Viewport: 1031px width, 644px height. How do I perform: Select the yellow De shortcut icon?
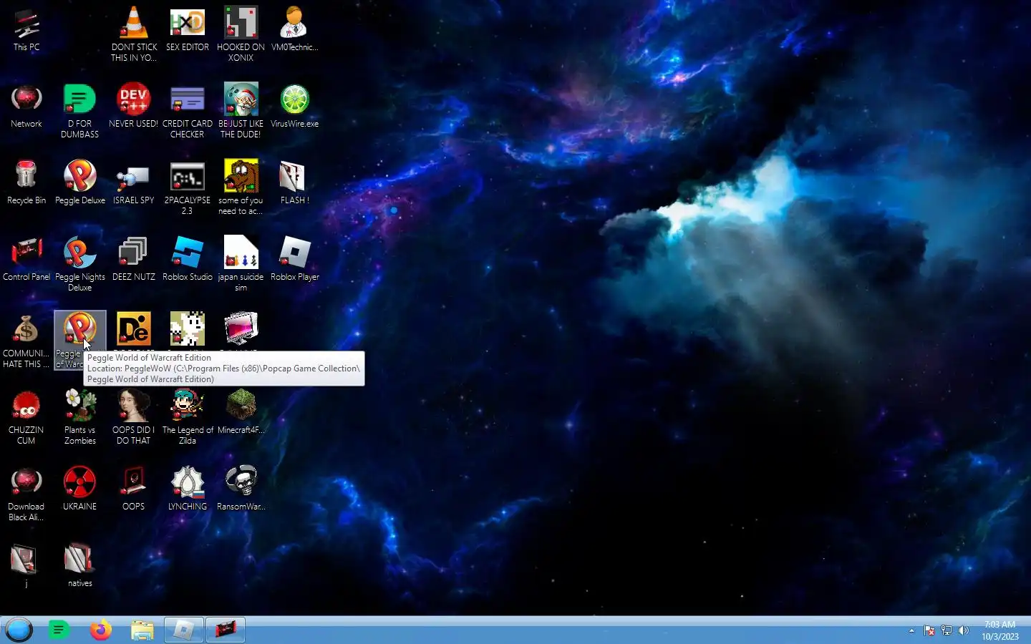[134, 329]
